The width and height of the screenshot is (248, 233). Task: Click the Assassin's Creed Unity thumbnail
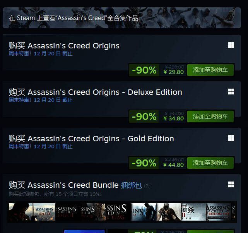tap(44, 212)
